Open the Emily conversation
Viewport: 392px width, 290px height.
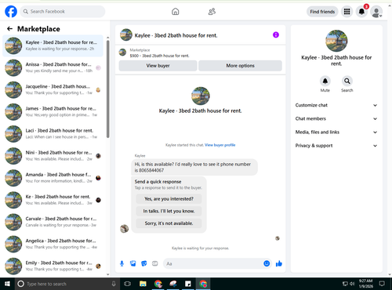click(53, 266)
